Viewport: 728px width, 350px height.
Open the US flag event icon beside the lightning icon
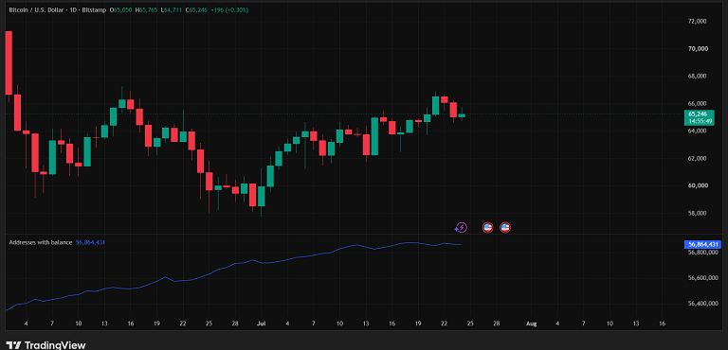point(487,227)
